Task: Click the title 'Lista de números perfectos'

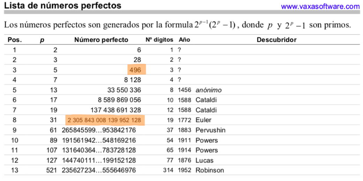Action: [x=63, y=6]
